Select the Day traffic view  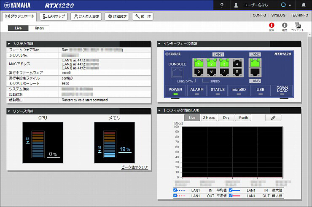[226, 118]
